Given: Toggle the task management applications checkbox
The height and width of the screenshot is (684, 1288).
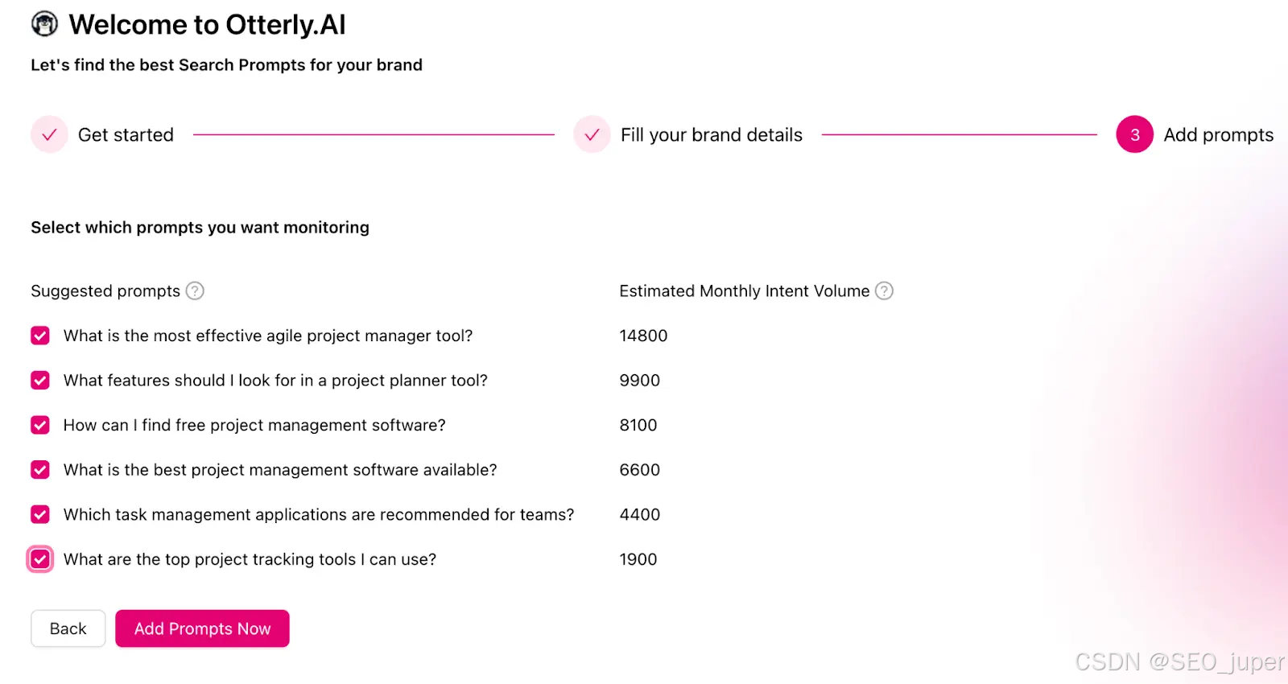Looking at the screenshot, I should tap(40, 514).
